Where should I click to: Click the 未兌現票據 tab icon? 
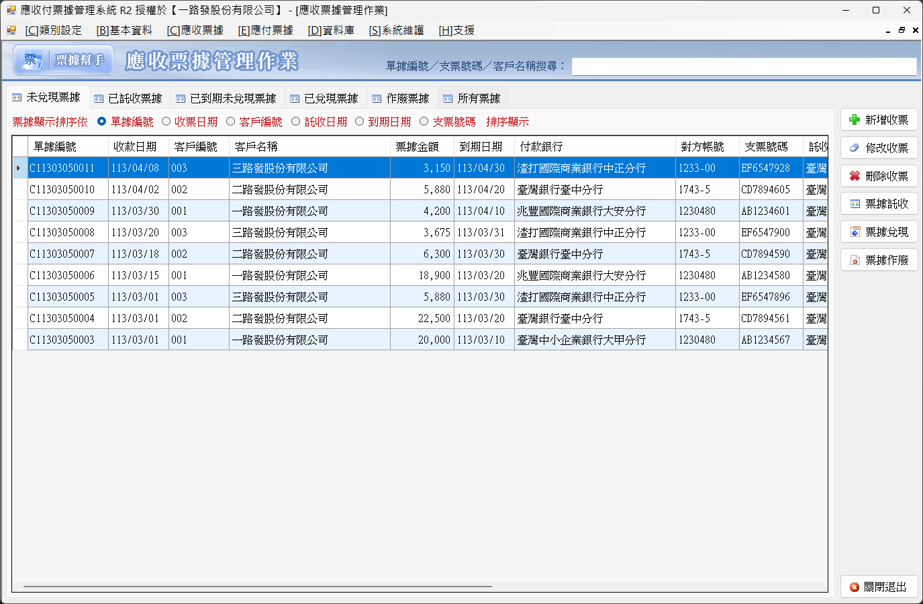17,98
